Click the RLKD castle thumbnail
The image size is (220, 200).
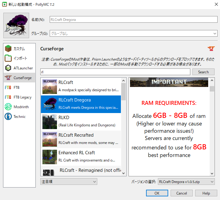point(50,122)
